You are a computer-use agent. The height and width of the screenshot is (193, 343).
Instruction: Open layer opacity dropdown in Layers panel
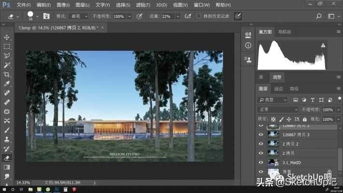tap(338, 109)
